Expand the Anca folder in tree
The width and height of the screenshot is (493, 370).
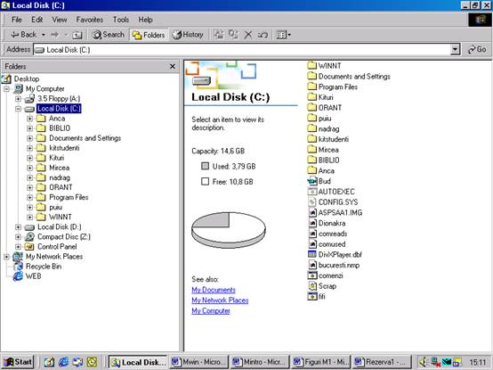pyautogui.click(x=30, y=119)
